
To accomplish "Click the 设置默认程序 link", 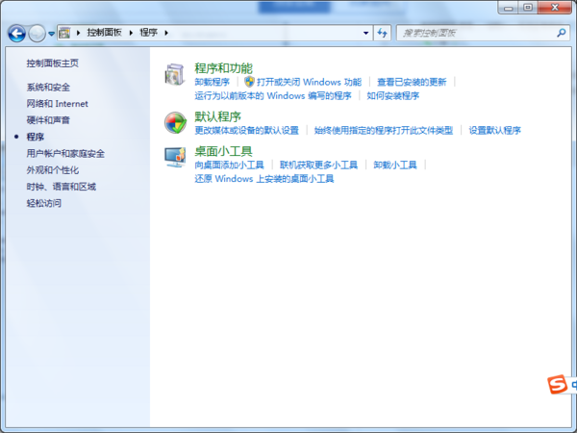I will (x=494, y=130).
